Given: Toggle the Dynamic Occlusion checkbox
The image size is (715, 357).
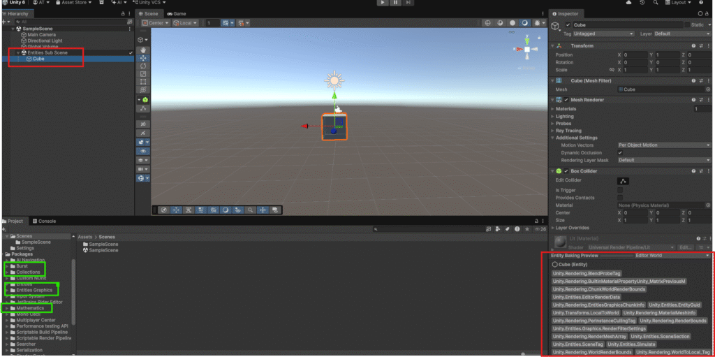Looking at the screenshot, I should pyautogui.click(x=620, y=152).
